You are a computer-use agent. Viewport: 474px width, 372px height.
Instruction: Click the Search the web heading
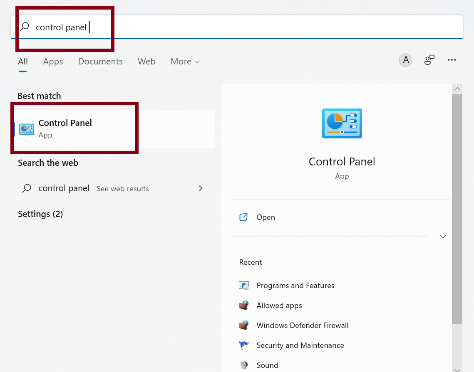click(48, 163)
